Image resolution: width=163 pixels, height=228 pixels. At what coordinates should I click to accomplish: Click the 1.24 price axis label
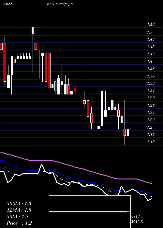[x=151, y=113]
